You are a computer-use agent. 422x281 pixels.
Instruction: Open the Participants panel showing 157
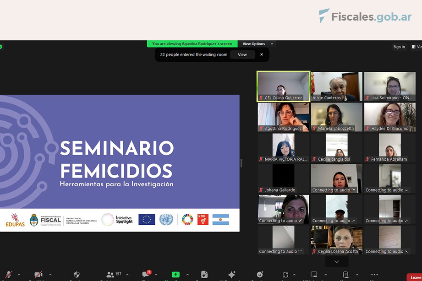click(x=113, y=275)
